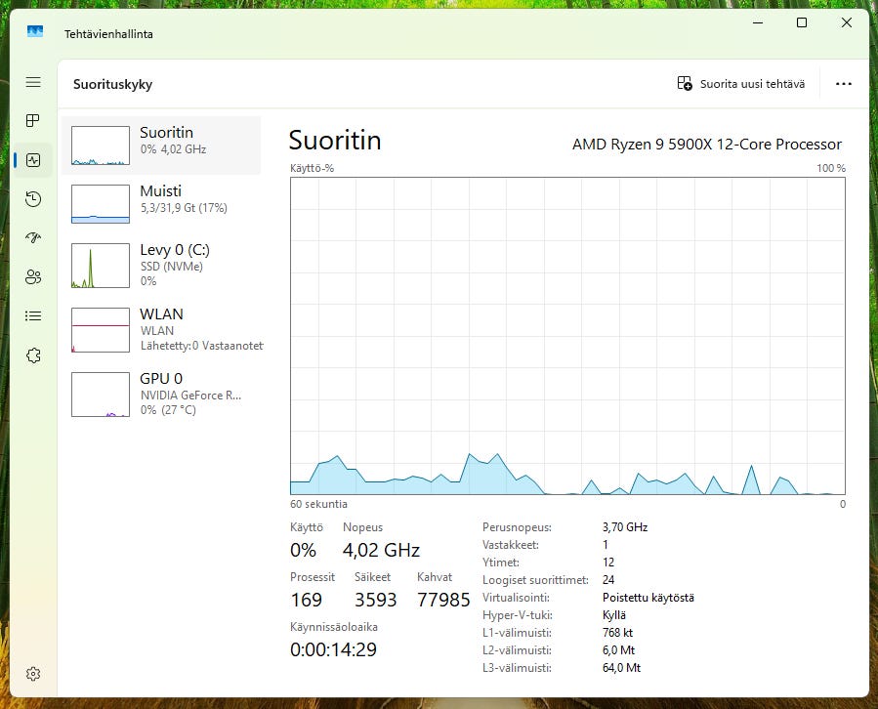Open the Users page icon
The width and height of the screenshot is (878, 709).
point(33,276)
